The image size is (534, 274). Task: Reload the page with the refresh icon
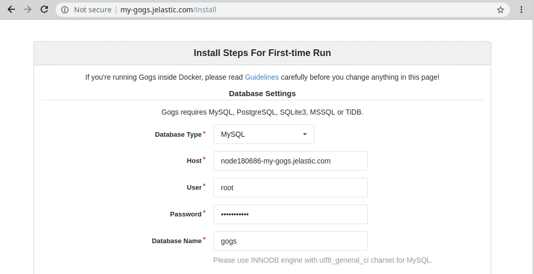tap(44, 10)
